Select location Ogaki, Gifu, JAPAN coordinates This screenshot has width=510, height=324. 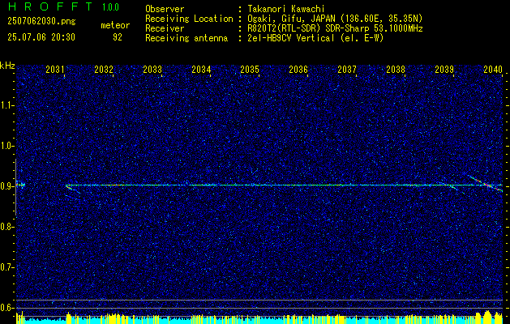pos(335,19)
